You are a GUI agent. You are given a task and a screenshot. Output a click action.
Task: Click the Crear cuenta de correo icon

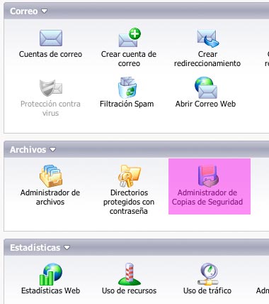coord(130,38)
